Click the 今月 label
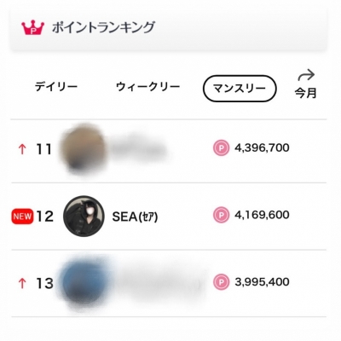Image resolution: width=341 pixels, height=341 pixels. click(305, 93)
